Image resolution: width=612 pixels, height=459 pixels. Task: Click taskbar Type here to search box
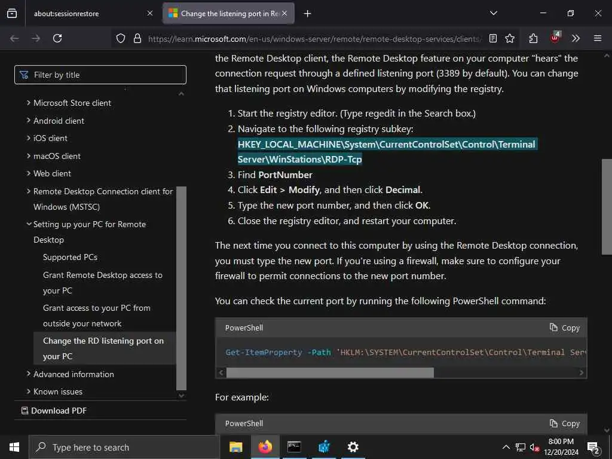coord(124,447)
